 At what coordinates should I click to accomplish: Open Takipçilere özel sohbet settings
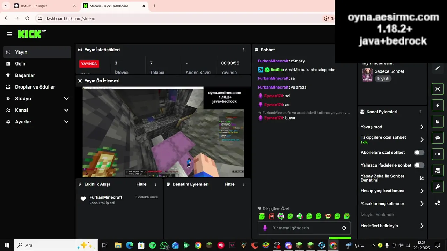392,139
